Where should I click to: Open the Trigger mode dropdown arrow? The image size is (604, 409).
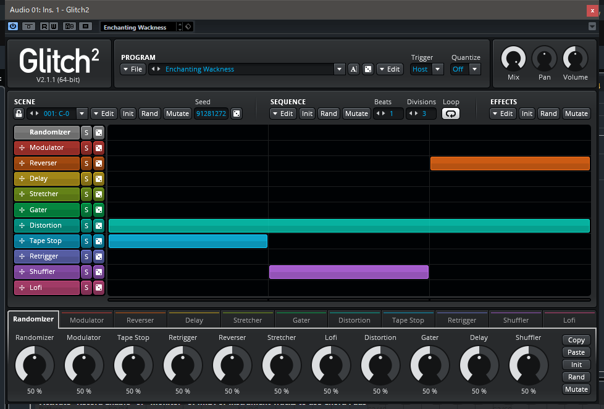(x=438, y=69)
